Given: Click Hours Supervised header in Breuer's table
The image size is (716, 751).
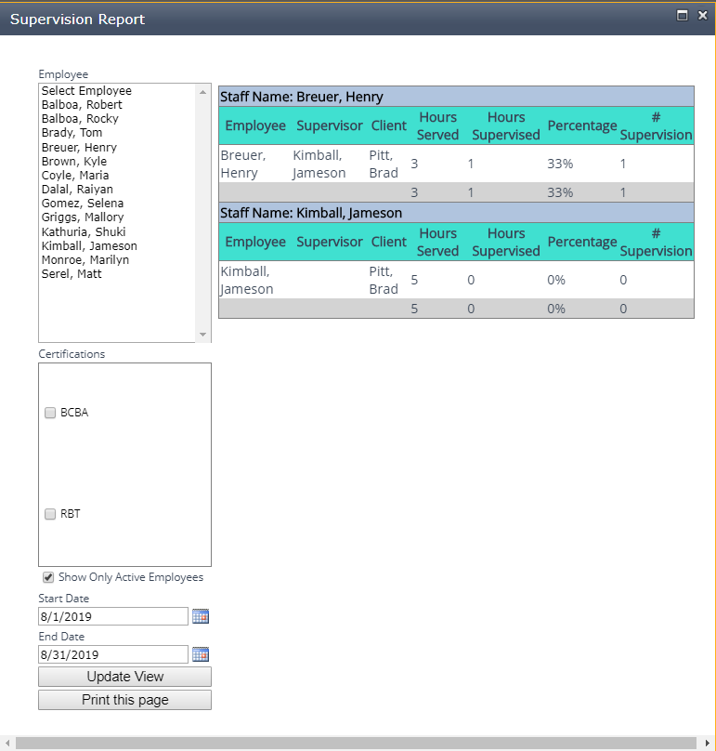Looking at the screenshot, I should click(x=506, y=126).
